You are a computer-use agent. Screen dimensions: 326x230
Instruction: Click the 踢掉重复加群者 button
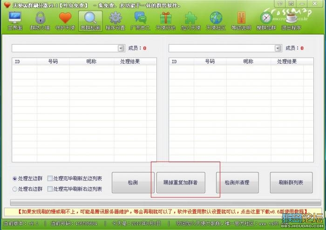[x=181, y=183]
